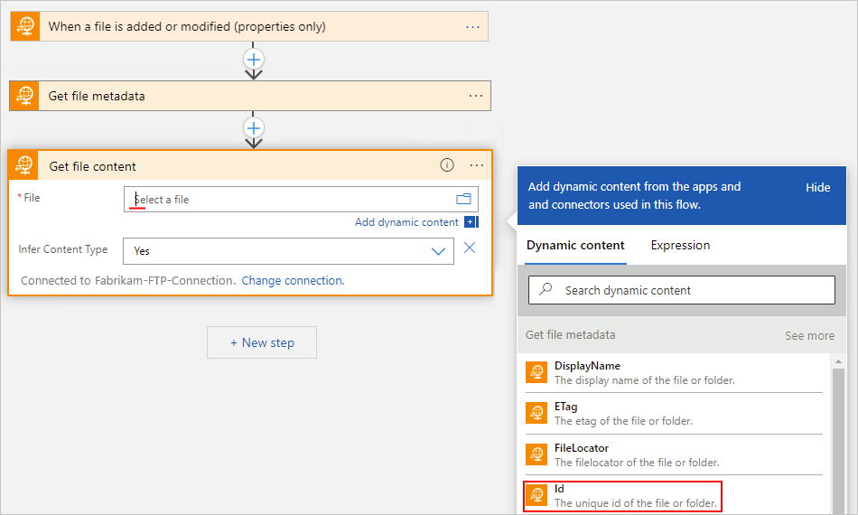
Task: Click plus to insert step after trigger
Action: tap(254, 59)
